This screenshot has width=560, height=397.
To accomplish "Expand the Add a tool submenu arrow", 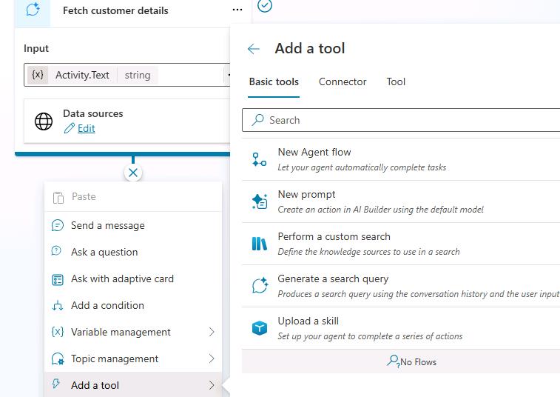I will (x=212, y=385).
